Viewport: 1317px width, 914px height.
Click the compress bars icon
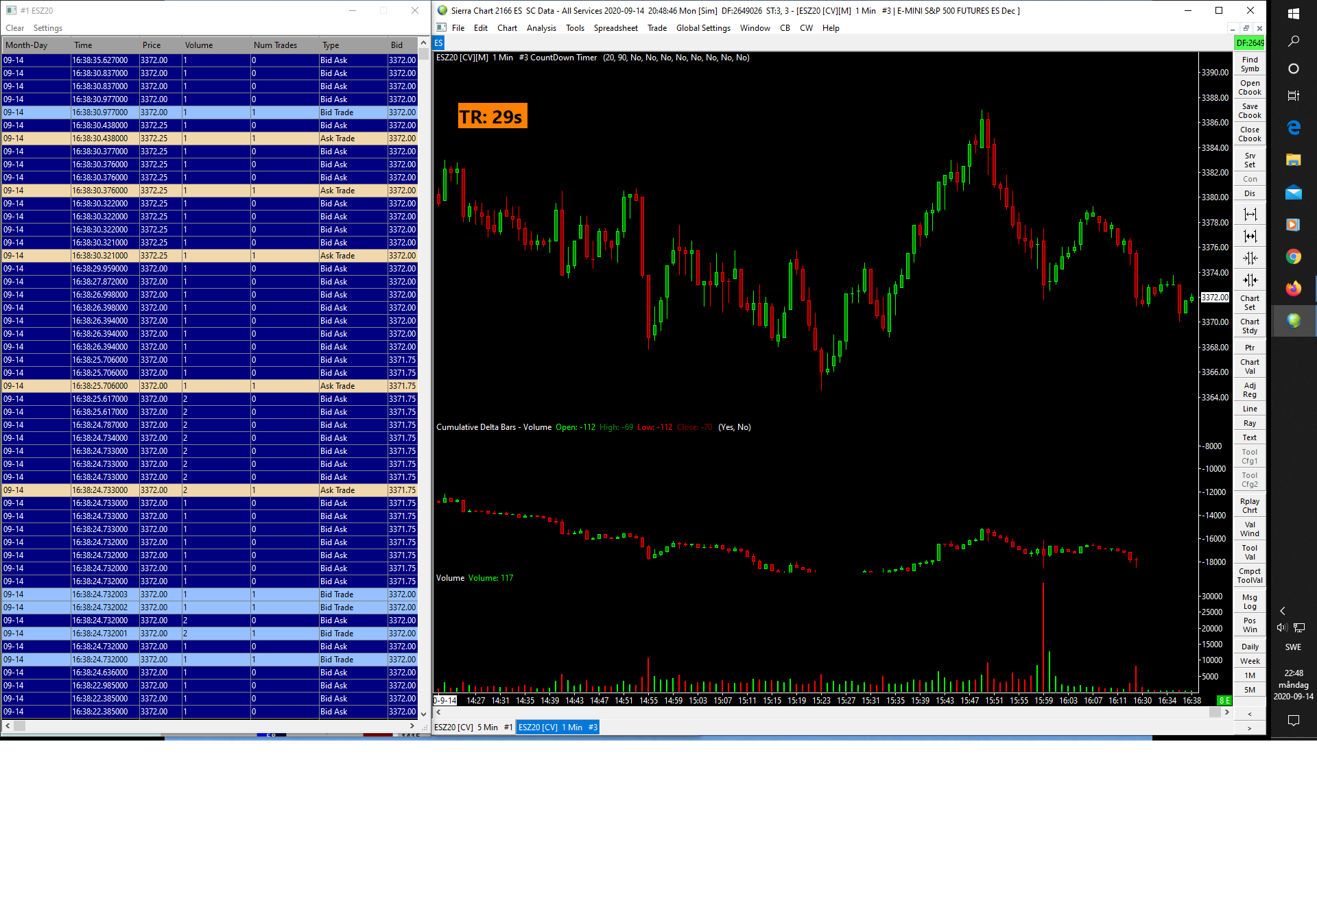tap(1250, 258)
